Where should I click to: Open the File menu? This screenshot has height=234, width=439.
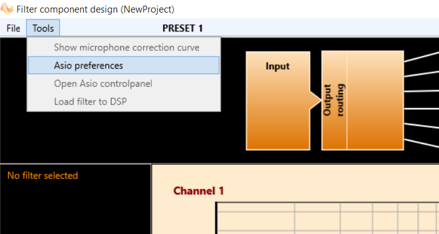[x=13, y=28]
